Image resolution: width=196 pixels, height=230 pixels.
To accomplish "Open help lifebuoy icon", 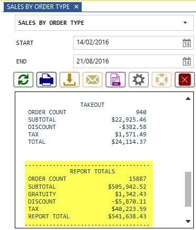I will click(162, 80).
